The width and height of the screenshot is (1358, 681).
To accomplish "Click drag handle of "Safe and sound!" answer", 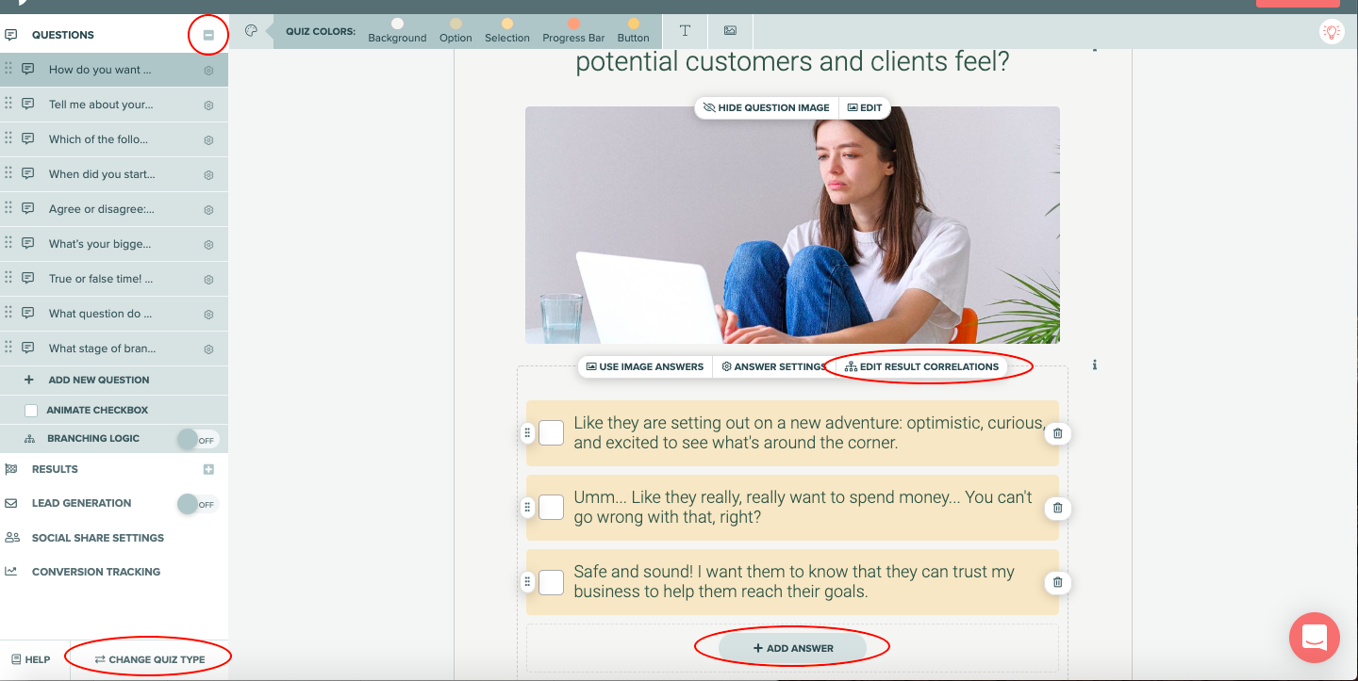I will pyautogui.click(x=527, y=582).
